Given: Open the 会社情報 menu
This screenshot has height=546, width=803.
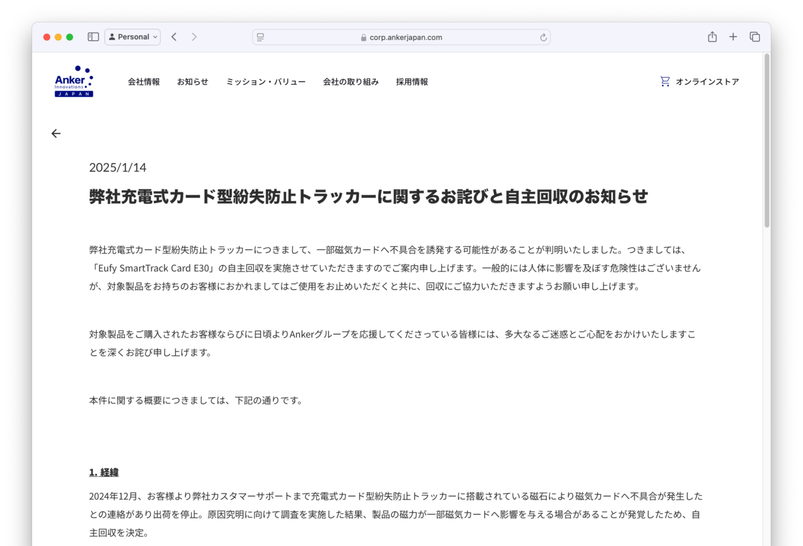Looking at the screenshot, I should 144,81.
